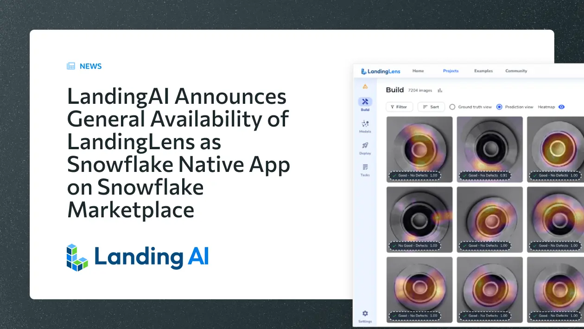Open the Tasks list icon in sidebar
The height and width of the screenshot is (329, 584).
click(365, 167)
